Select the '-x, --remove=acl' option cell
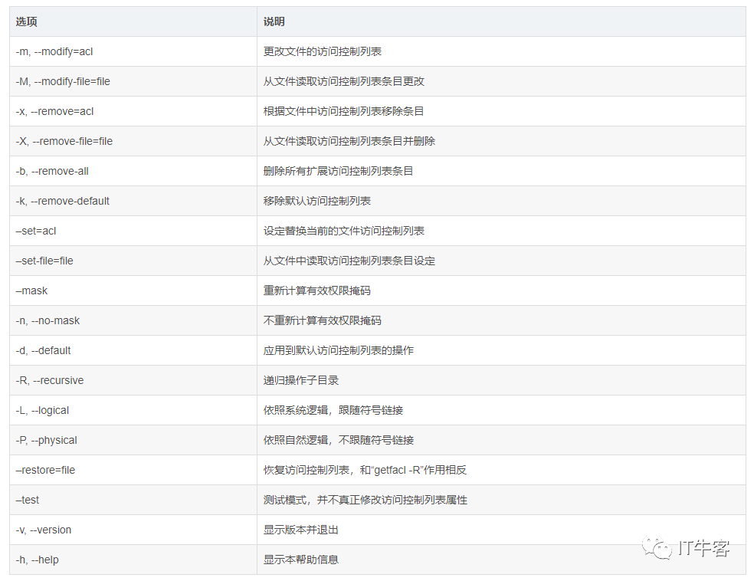 (x=133, y=111)
